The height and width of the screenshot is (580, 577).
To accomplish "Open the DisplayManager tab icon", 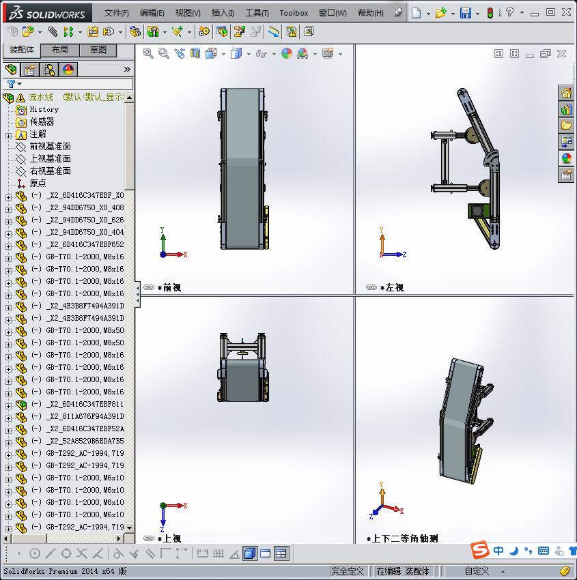I will point(68,69).
